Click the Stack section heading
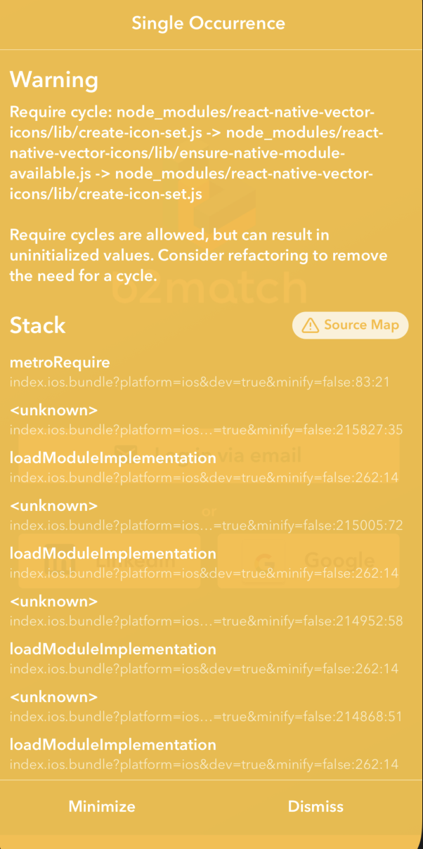 [x=37, y=325]
